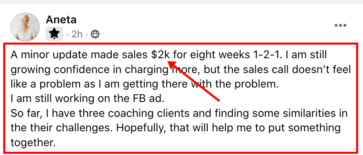Click the group audience icon beside 2h
363x155 pixels.
[95, 34]
